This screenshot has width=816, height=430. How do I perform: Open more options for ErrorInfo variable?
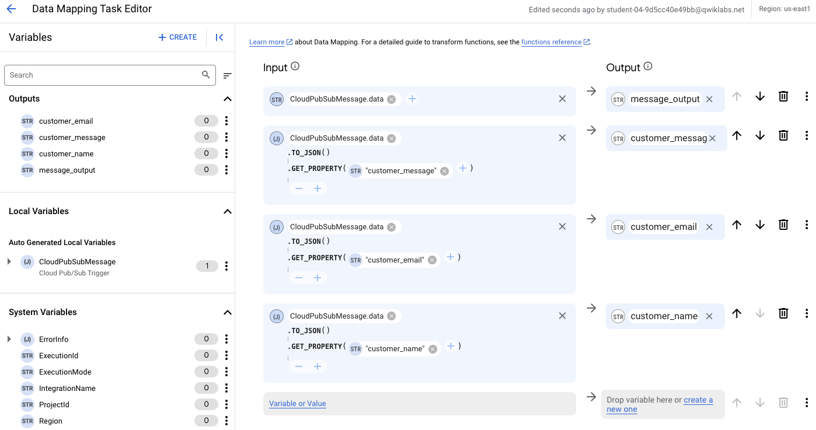(x=226, y=339)
